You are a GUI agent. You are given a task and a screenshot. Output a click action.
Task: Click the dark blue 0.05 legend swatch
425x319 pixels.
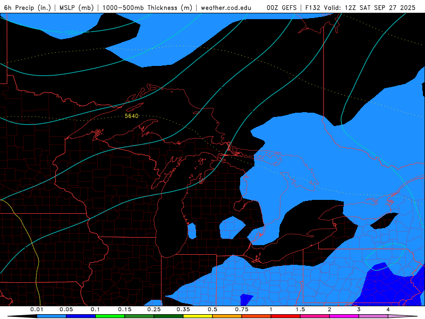(x=81, y=316)
